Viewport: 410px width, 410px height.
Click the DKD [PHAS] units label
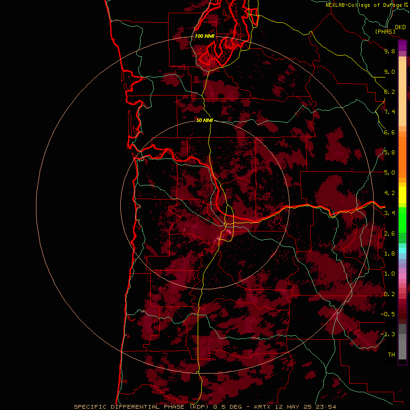(390, 29)
